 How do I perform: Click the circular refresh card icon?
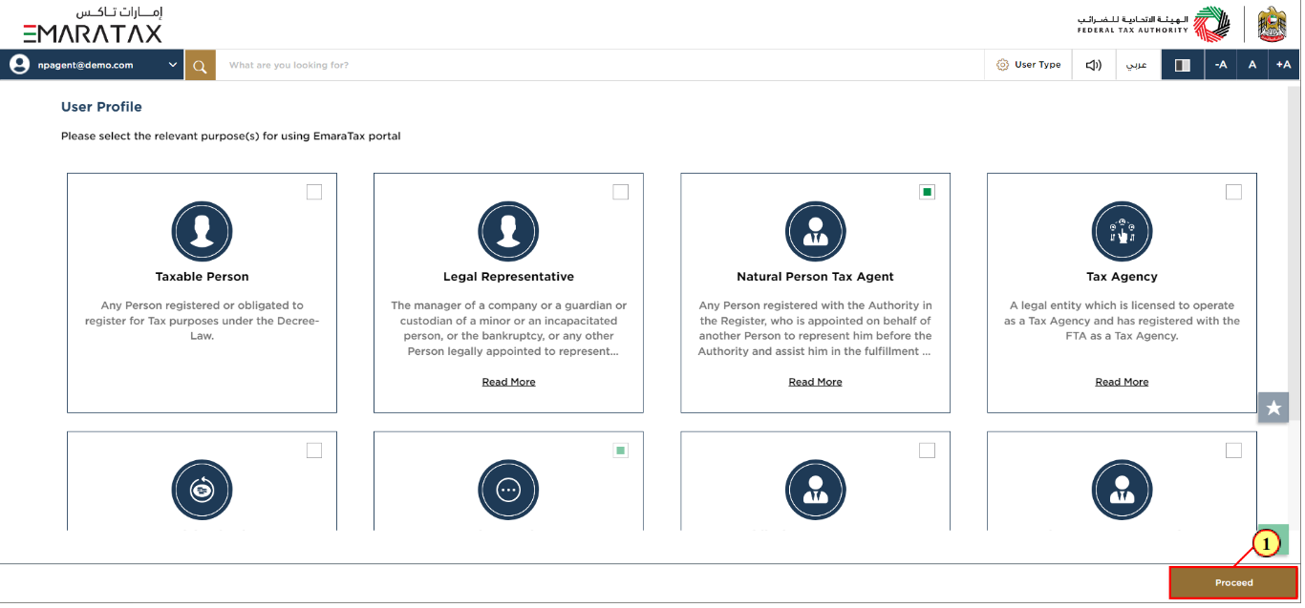202,490
